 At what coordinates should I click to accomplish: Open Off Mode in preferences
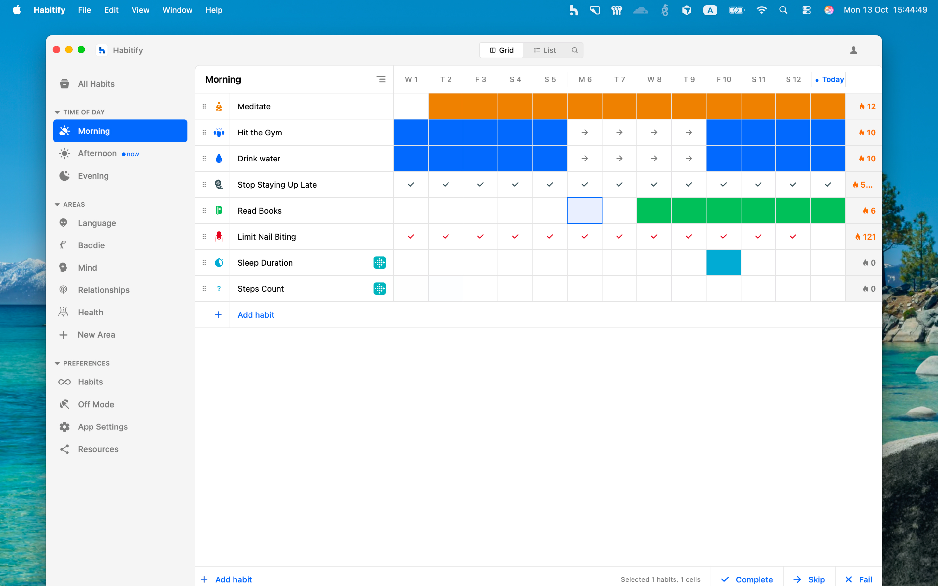pyautogui.click(x=120, y=404)
